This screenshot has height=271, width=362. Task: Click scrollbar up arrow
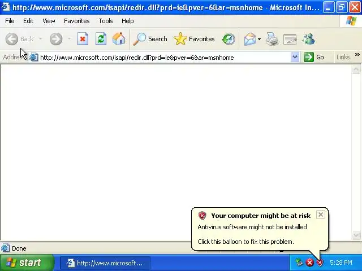[356, 69]
